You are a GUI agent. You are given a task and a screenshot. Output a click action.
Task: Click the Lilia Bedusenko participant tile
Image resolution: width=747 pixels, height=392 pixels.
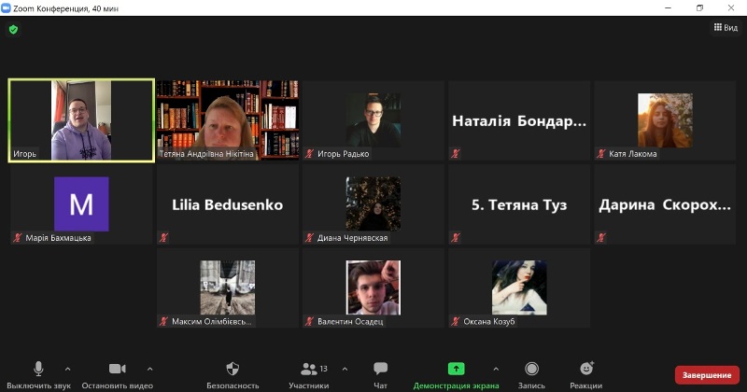228,204
